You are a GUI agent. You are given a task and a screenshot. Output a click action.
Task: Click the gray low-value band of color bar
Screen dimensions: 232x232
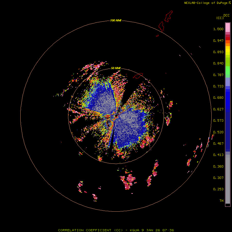click(228, 179)
